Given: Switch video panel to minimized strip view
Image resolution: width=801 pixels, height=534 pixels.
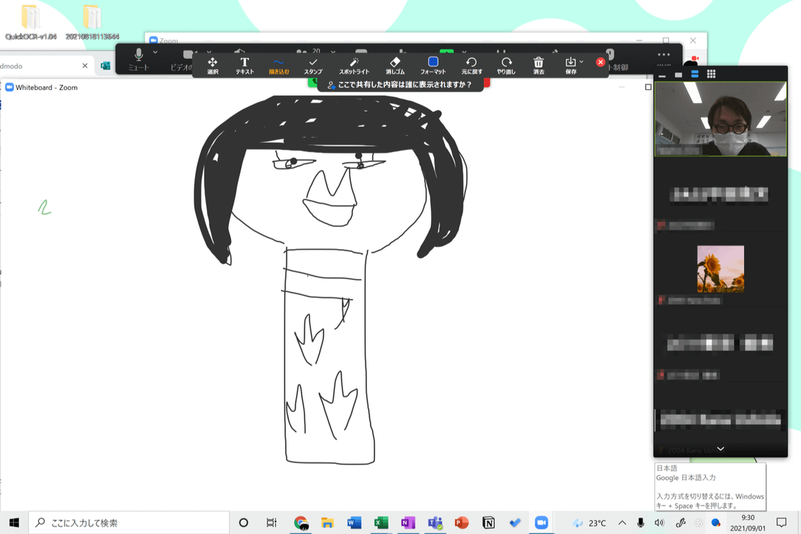Looking at the screenshot, I should pos(663,75).
